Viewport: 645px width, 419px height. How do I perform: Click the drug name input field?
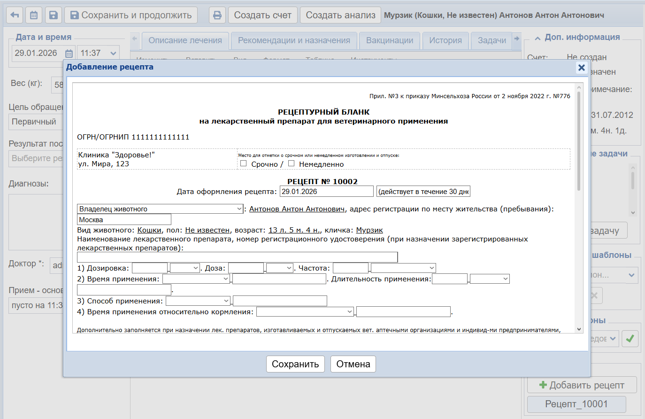[x=237, y=257]
